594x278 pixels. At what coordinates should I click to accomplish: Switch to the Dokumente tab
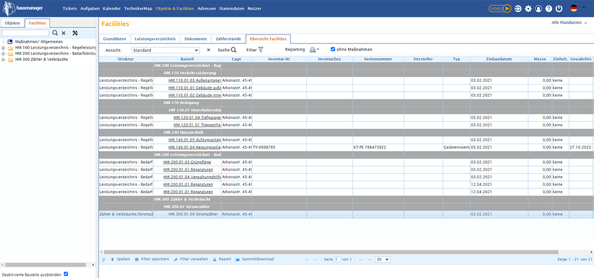click(x=195, y=38)
